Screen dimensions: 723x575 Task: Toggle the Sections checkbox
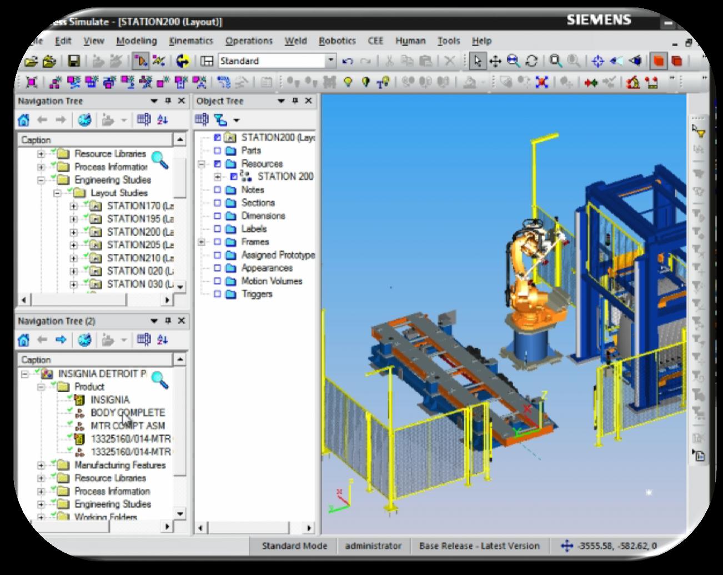click(x=218, y=203)
